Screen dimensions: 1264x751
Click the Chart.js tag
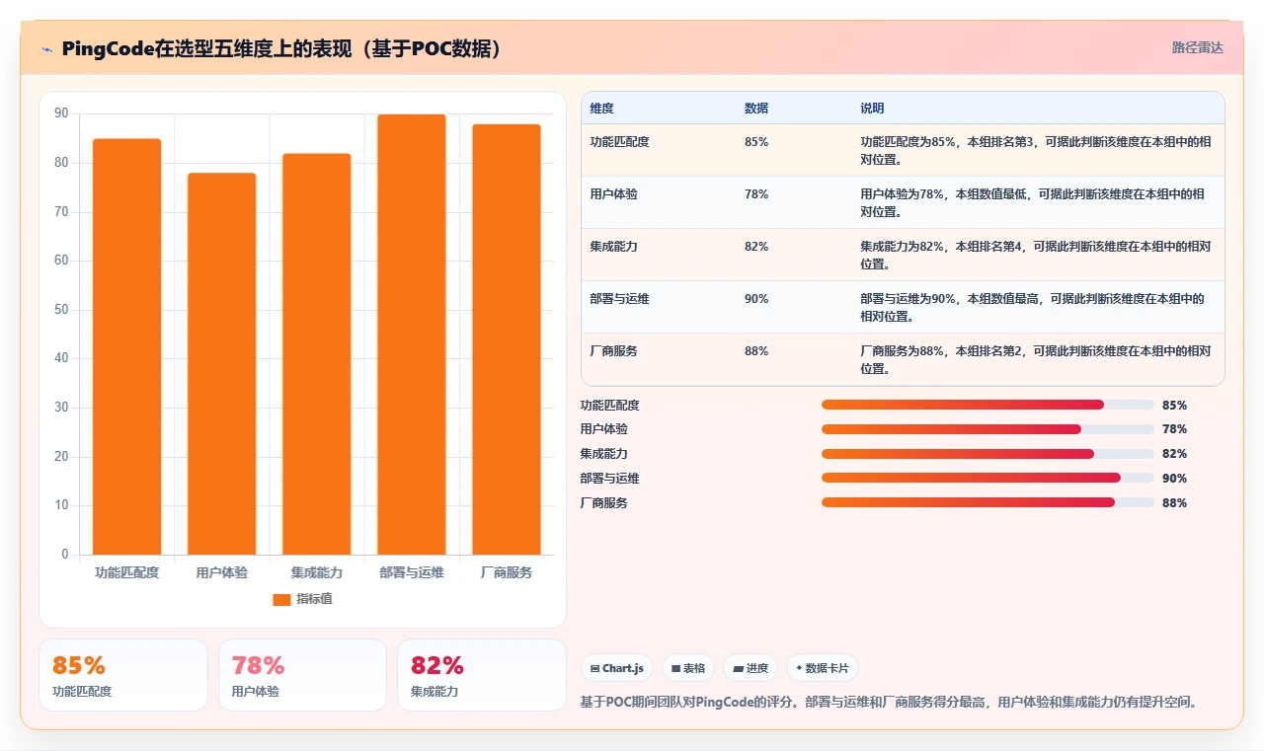pos(616,668)
